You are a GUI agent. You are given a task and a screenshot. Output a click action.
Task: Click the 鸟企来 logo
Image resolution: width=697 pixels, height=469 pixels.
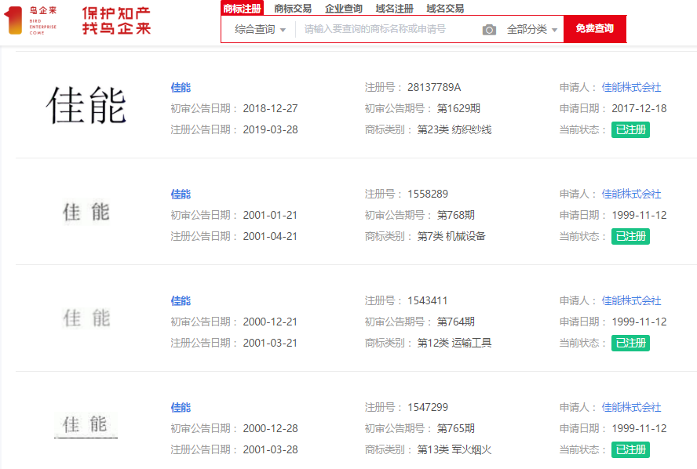coord(31,20)
